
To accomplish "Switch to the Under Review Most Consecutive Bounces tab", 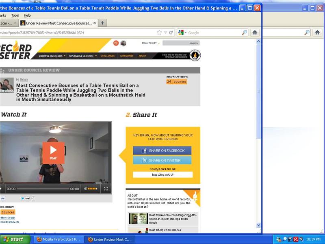I will [x=58, y=23].
